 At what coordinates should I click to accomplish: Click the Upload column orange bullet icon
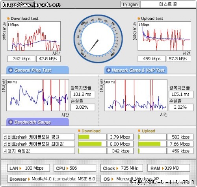tap(139, 131)
